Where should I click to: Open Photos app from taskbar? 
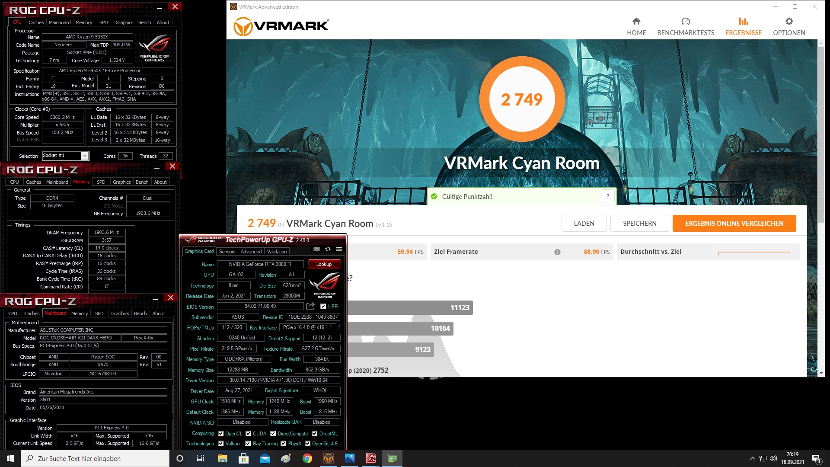coord(350,458)
